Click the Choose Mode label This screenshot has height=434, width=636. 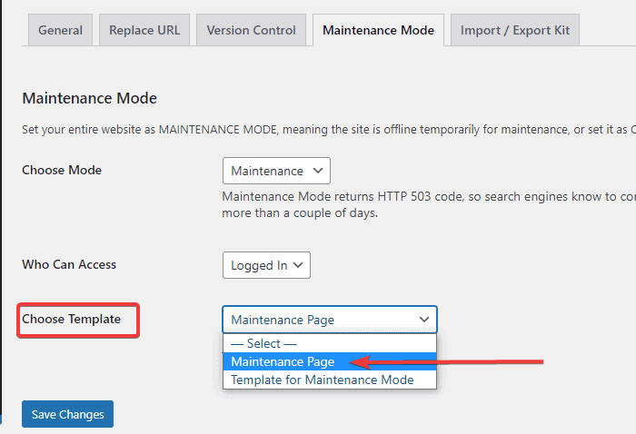click(62, 170)
